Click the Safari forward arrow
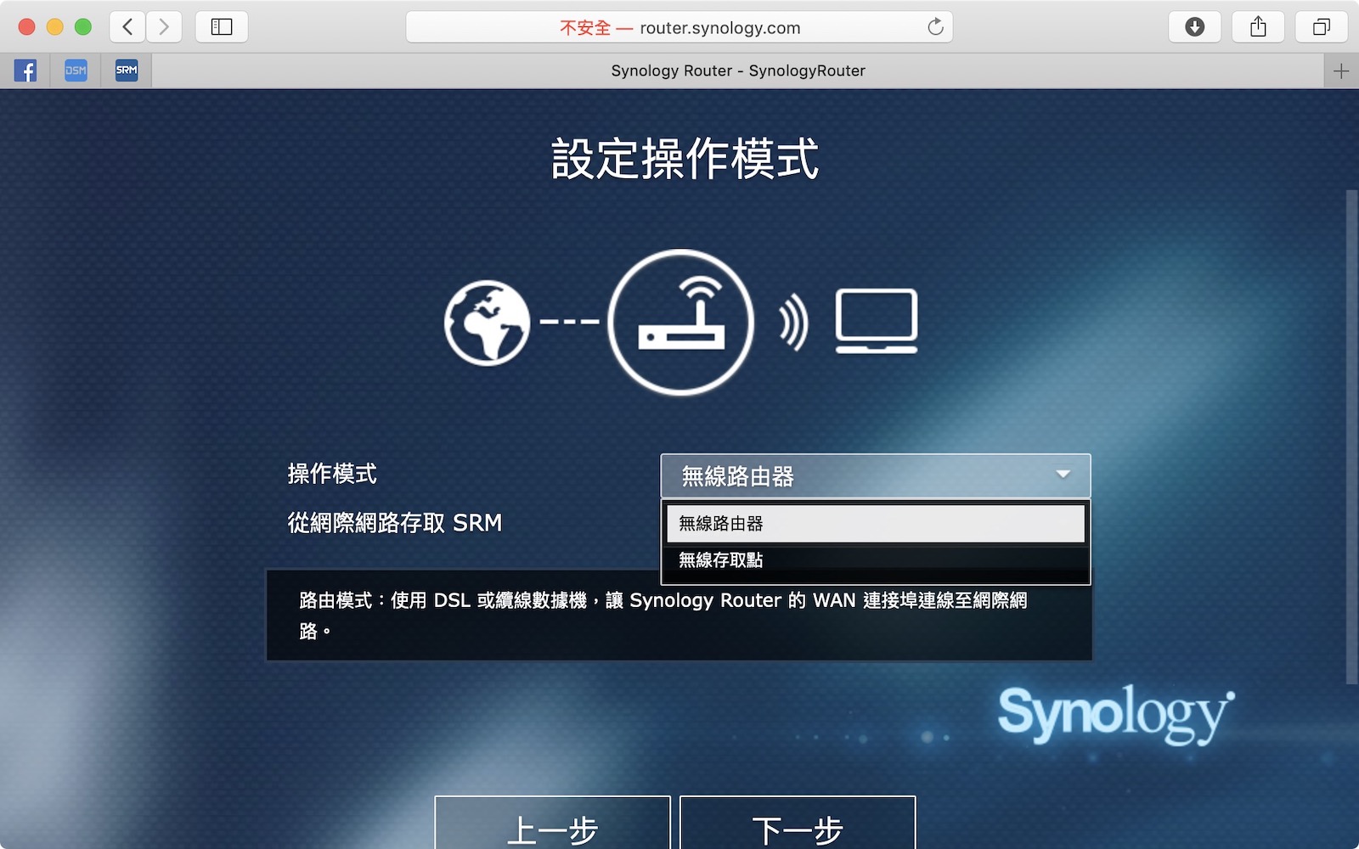 tap(164, 27)
